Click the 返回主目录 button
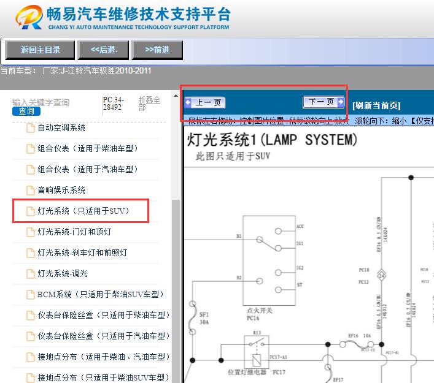434x383 pixels. tap(40, 50)
